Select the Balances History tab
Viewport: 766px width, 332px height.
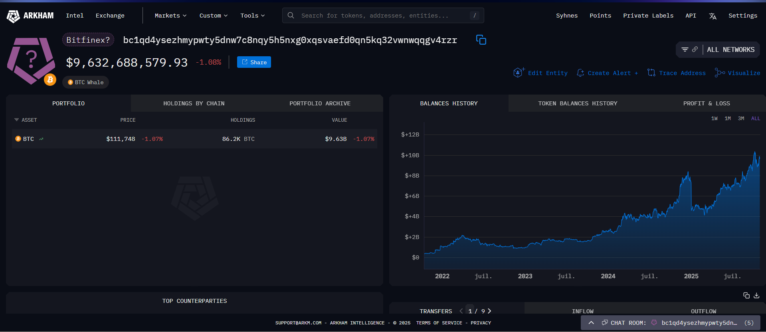pyautogui.click(x=449, y=103)
